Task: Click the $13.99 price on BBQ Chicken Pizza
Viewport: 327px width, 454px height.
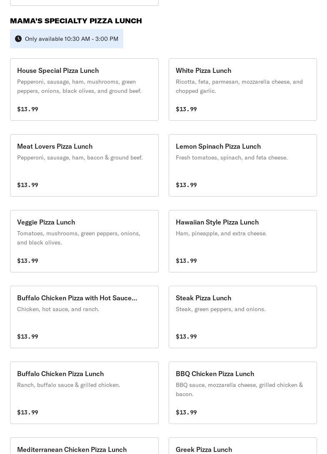Action: tap(186, 412)
